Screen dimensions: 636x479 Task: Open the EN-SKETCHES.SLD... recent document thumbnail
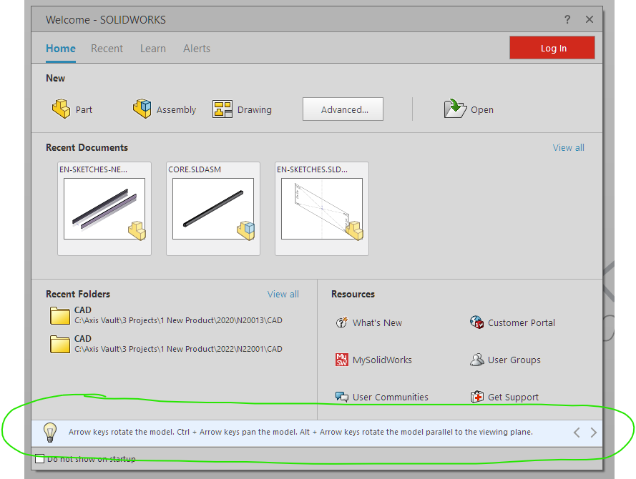tap(322, 209)
